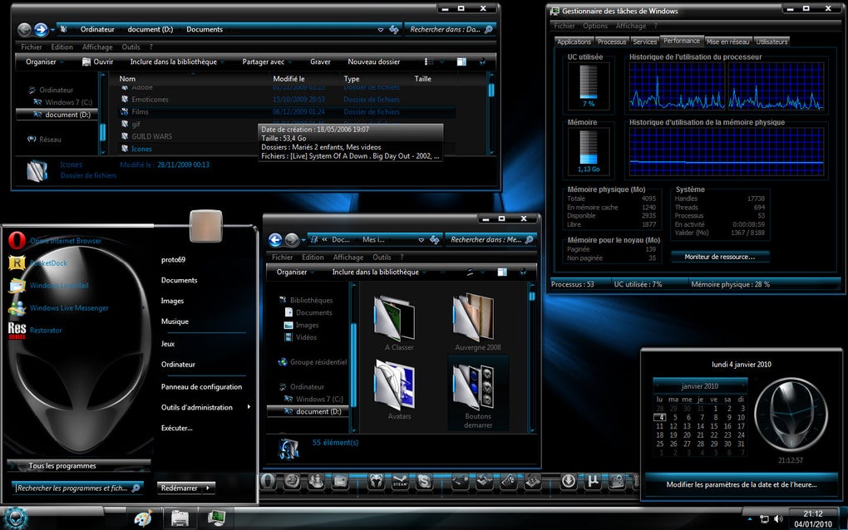Open Options menu in Task Manager

pyautogui.click(x=595, y=26)
